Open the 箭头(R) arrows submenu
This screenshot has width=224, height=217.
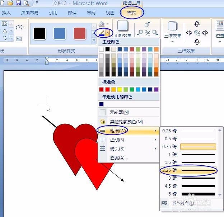(129, 149)
